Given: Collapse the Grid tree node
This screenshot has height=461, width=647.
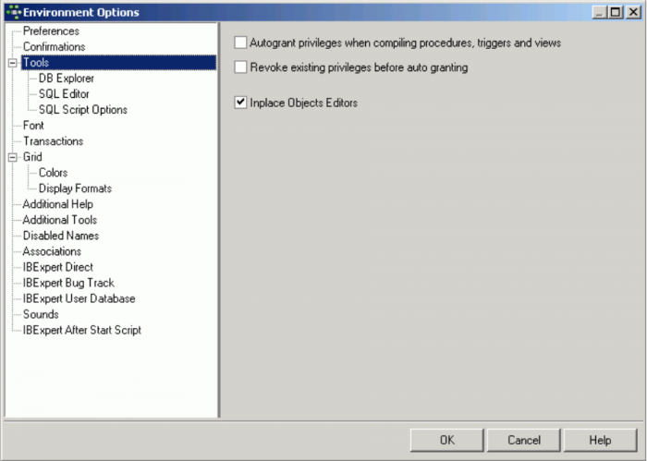Looking at the screenshot, I should pos(13,157).
